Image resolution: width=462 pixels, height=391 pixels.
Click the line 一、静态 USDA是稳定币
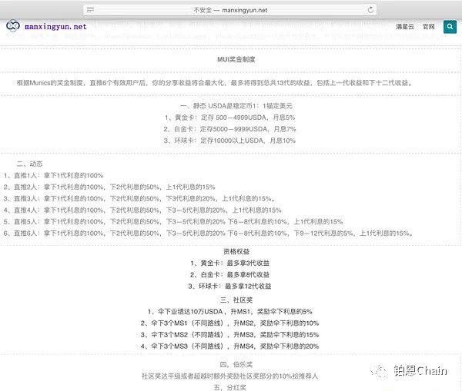(236, 106)
